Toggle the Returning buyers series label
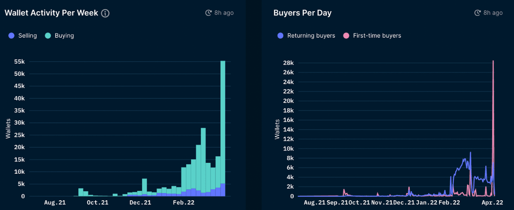The height and width of the screenshot is (210, 514). (x=311, y=35)
